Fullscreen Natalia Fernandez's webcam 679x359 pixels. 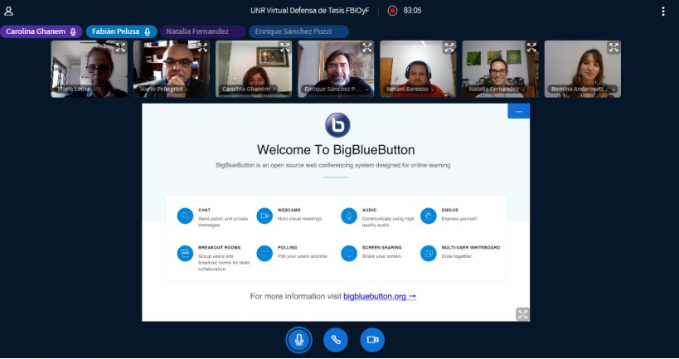531,48
